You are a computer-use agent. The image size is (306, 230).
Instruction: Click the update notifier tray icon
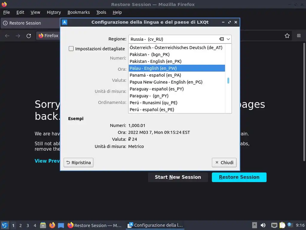[290, 225]
